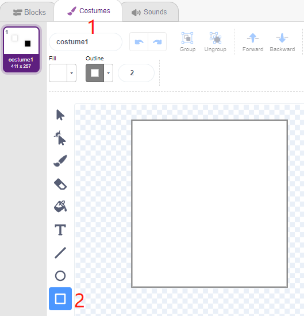Open the Costumes tab
This screenshot has height=316, width=304.
pyautogui.click(x=88, y=11)
